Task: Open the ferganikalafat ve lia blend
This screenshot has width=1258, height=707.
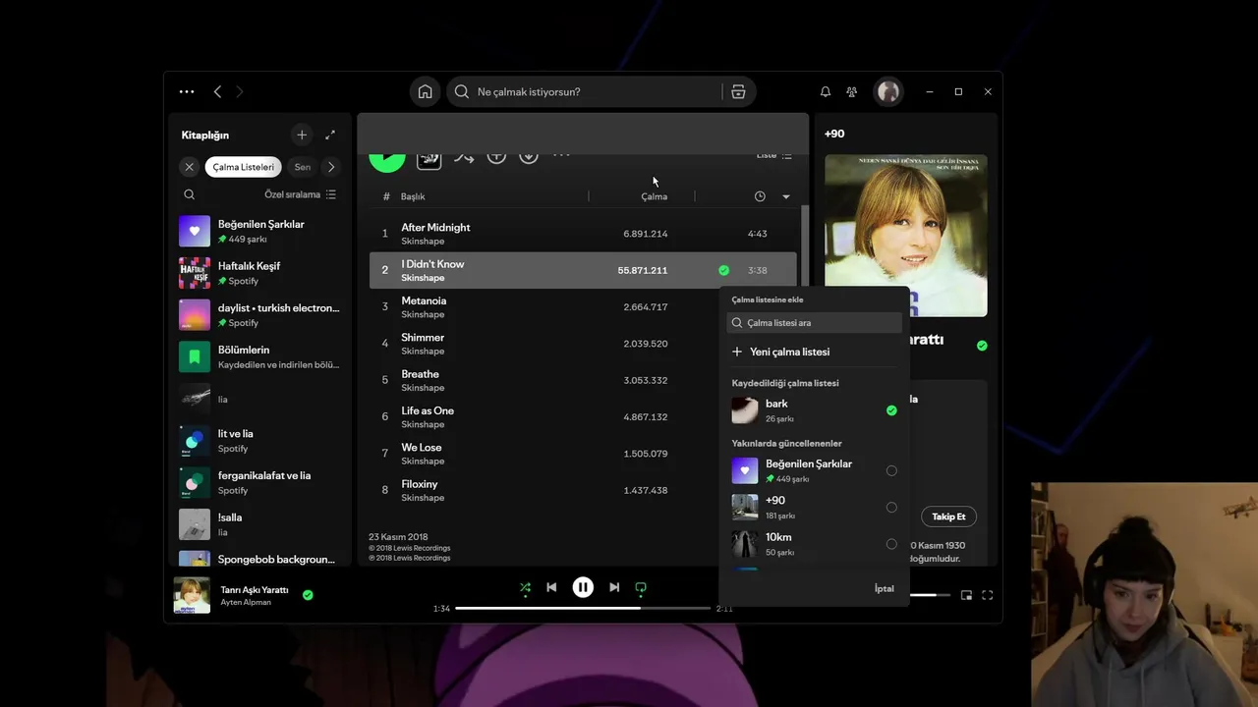Action: (259, 482)
